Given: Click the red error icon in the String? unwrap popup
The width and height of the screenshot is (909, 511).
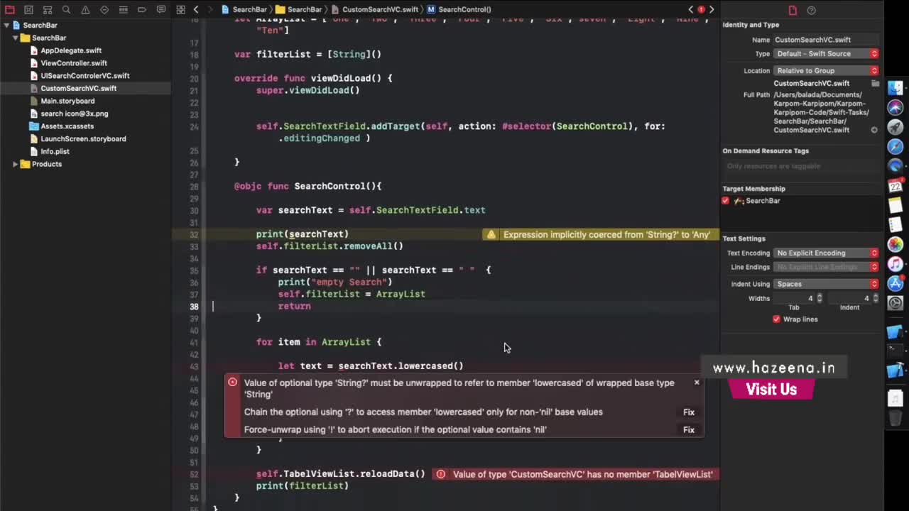Looking at the screenshot, I should [x=232, y=382].
